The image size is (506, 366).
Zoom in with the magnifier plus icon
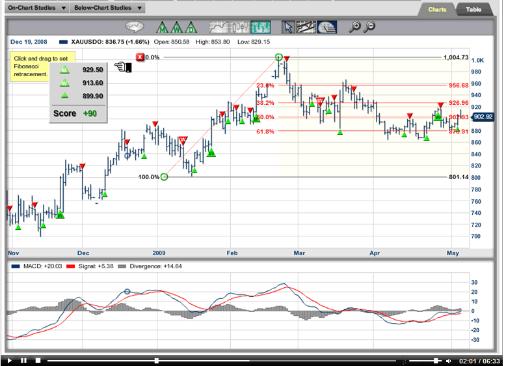pyautogui.click(x=355, y=27)
